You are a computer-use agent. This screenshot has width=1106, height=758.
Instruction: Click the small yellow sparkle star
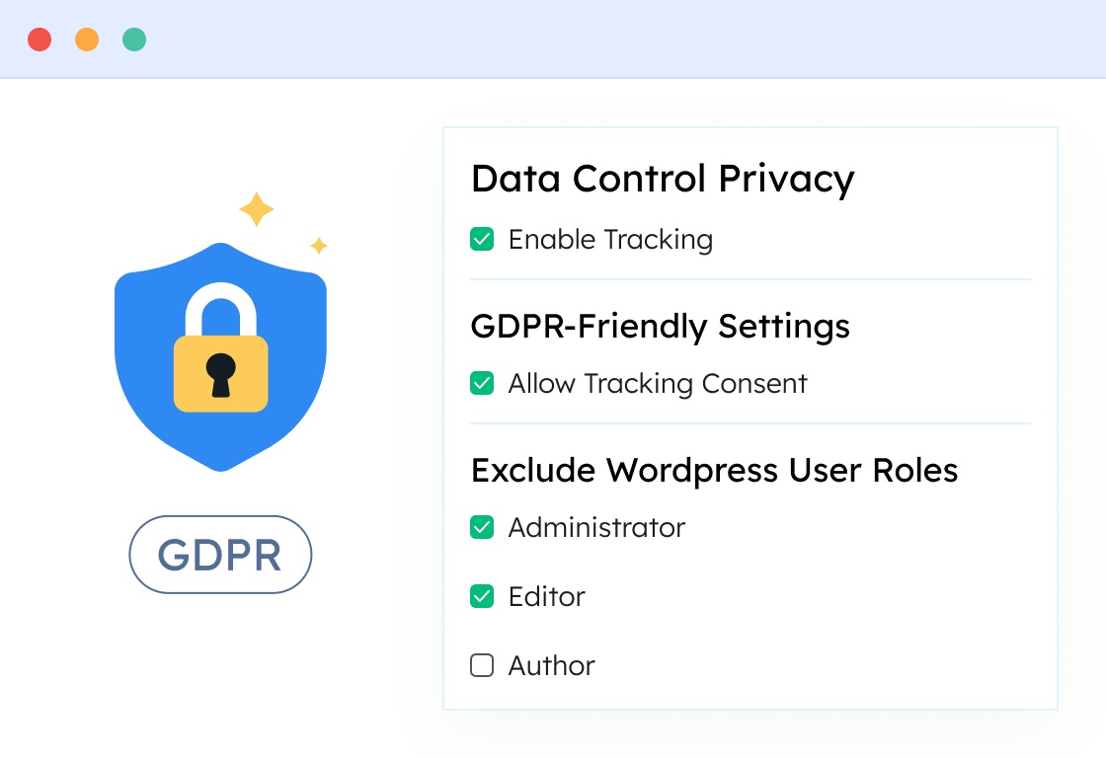coord(319,246)
